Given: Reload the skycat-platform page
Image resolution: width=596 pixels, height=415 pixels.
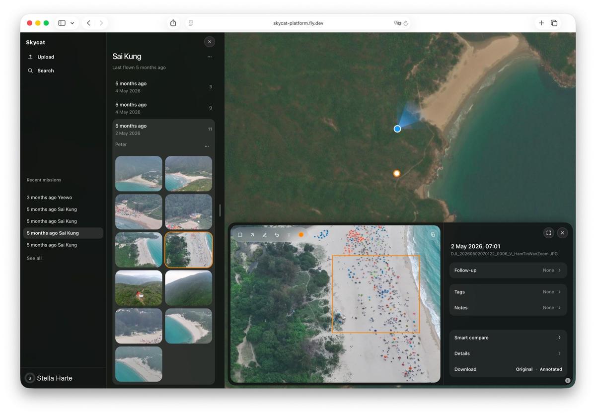Looking at the screenshot, I should click(406, 23).
